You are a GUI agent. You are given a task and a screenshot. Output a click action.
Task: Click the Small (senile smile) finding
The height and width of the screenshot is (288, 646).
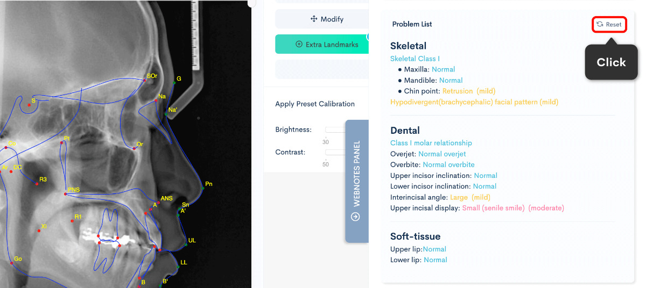(493, 207)
